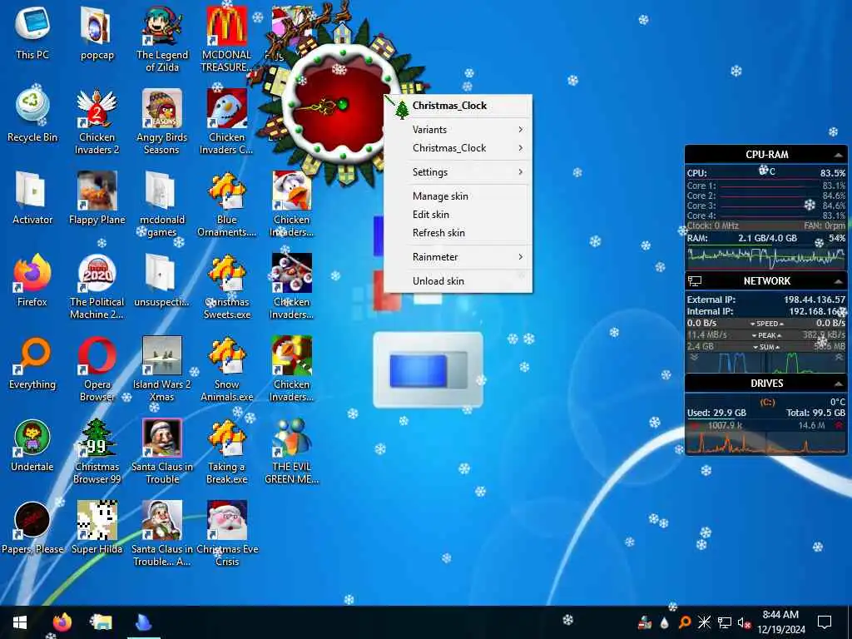
Task: Select the Activator folder icon
Action: pos(32,198)
